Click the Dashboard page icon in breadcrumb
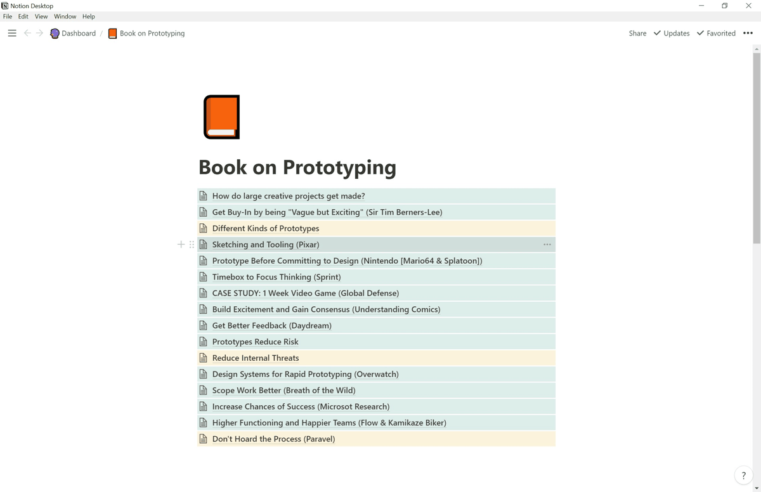Image resolution: width=761 pixels, height=492 pixels. pos(55,34)
